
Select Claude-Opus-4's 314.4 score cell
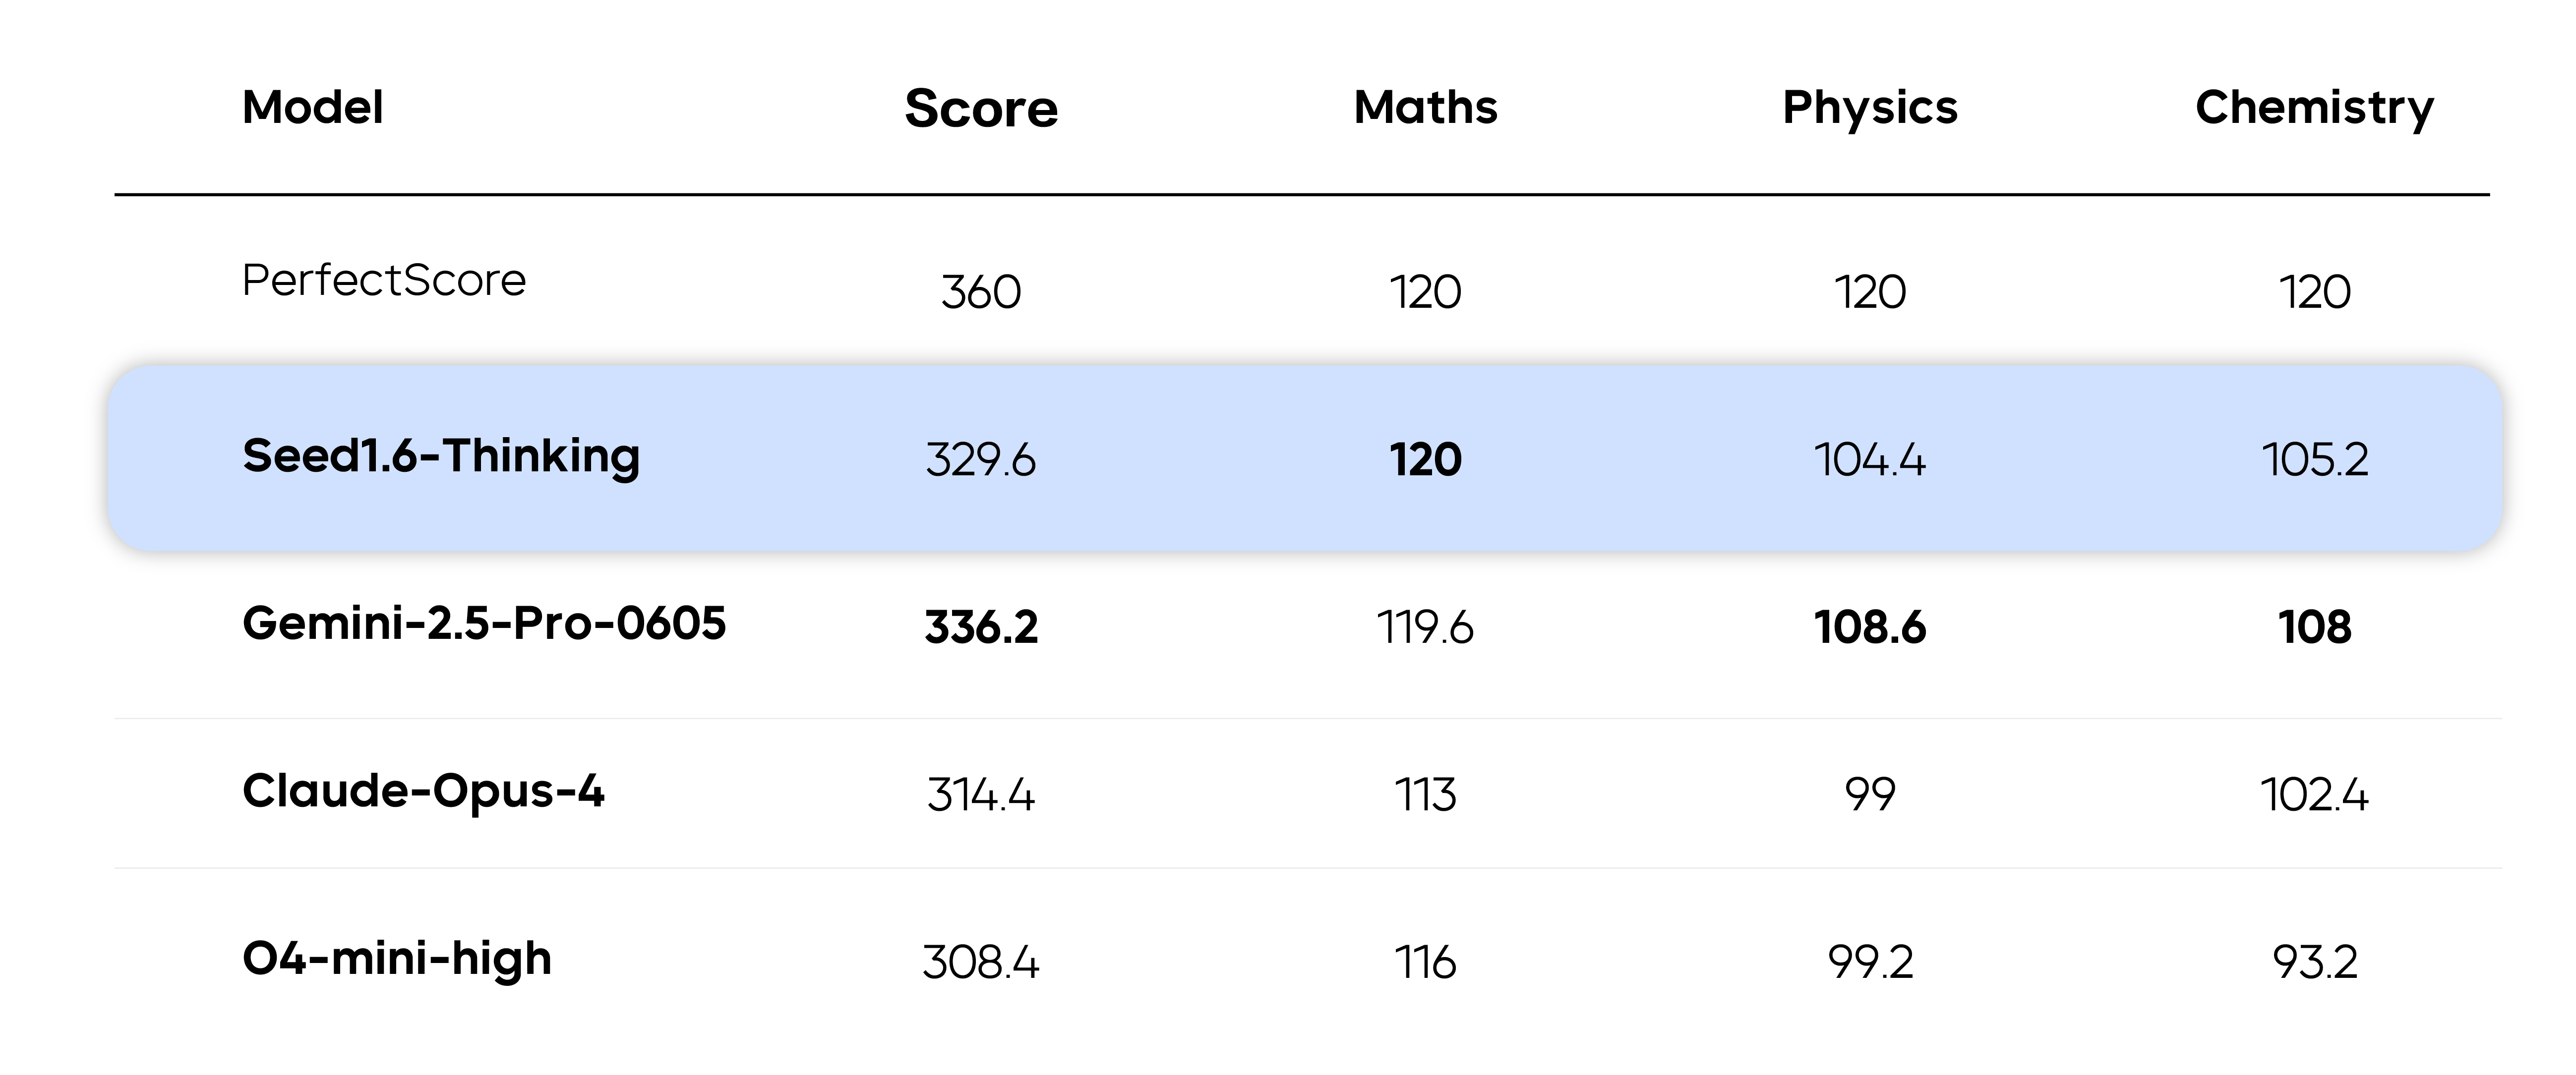tap(980, 795)
